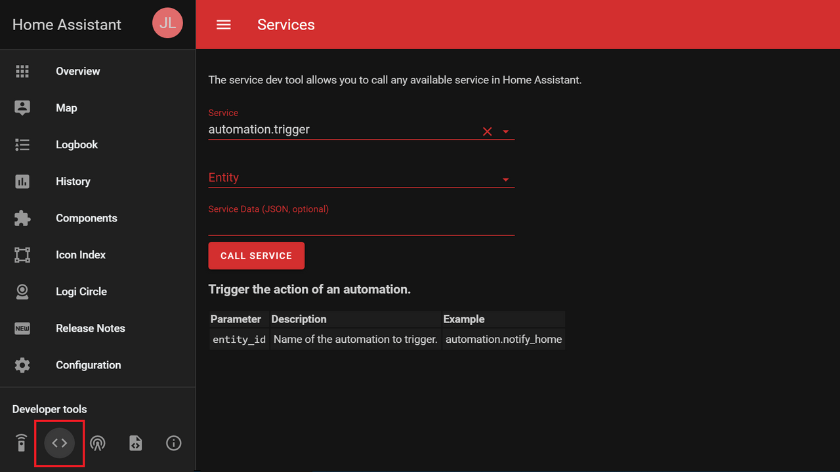The height and width of the screenshot is (472, 840).
Task: Click the 'Trigger the action of an automation.' text
Action: tap(310, 289)
